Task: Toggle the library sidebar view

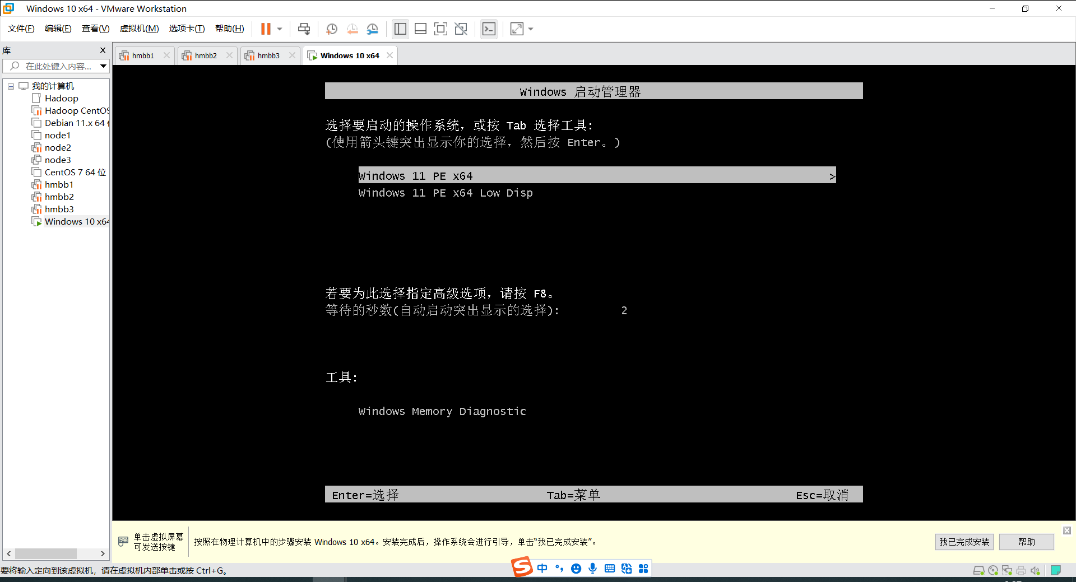Action: [400, 29]
